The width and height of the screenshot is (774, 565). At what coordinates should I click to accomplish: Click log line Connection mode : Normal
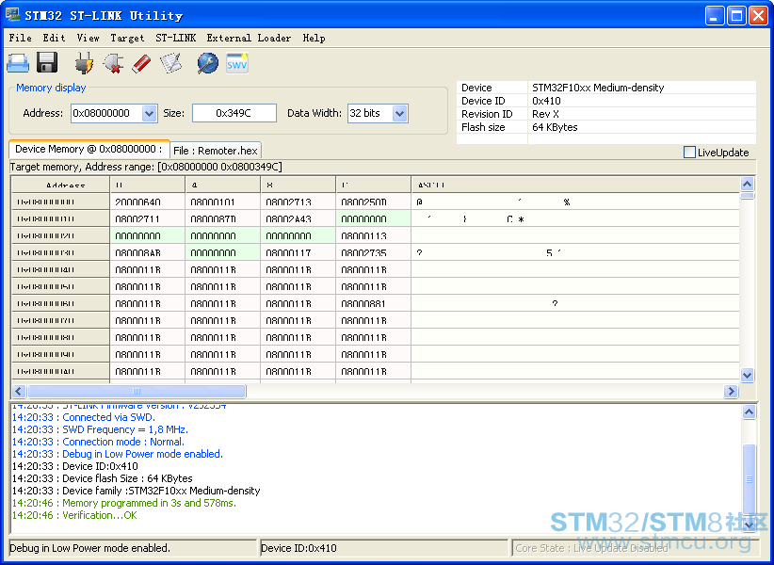[98, 442]
